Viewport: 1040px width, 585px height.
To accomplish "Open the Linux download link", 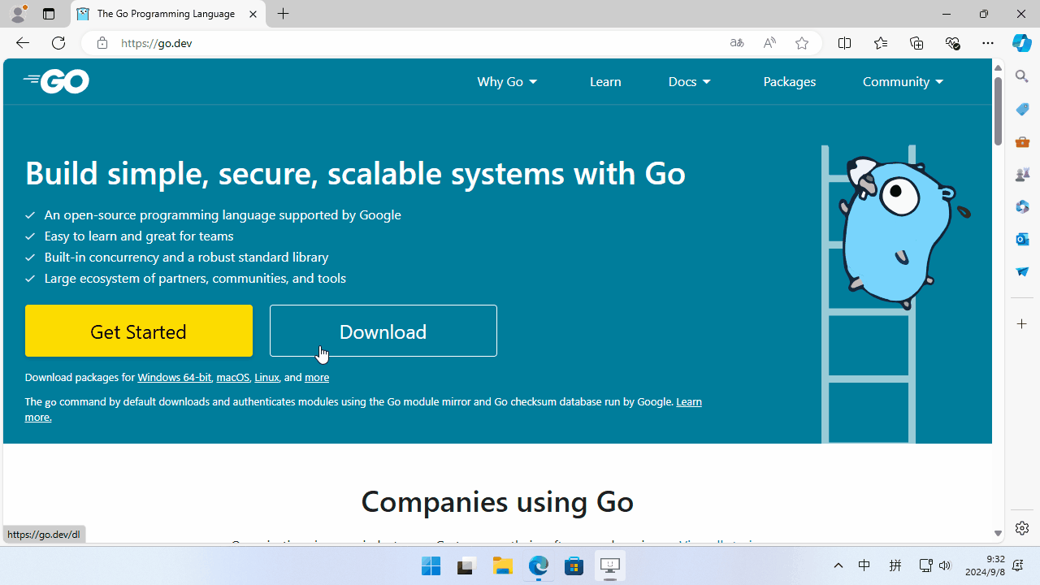I will point(266,377).
